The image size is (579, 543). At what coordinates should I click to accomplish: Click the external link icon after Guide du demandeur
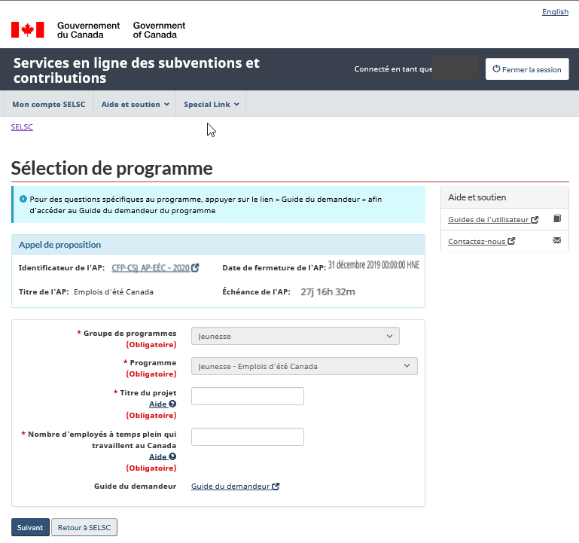(276, 487)
